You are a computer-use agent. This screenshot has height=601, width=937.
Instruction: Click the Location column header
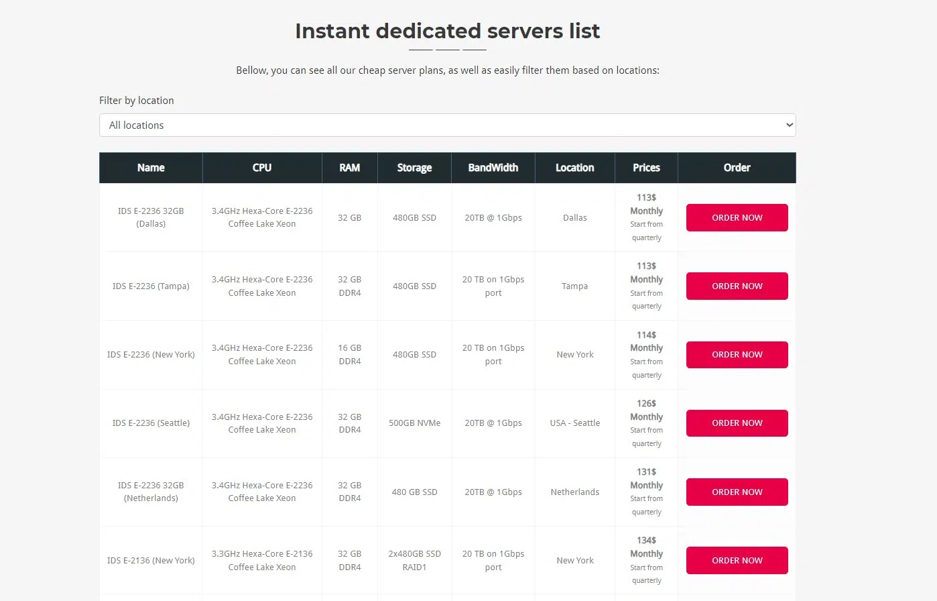pyautogui.click(x=574, y=168)
